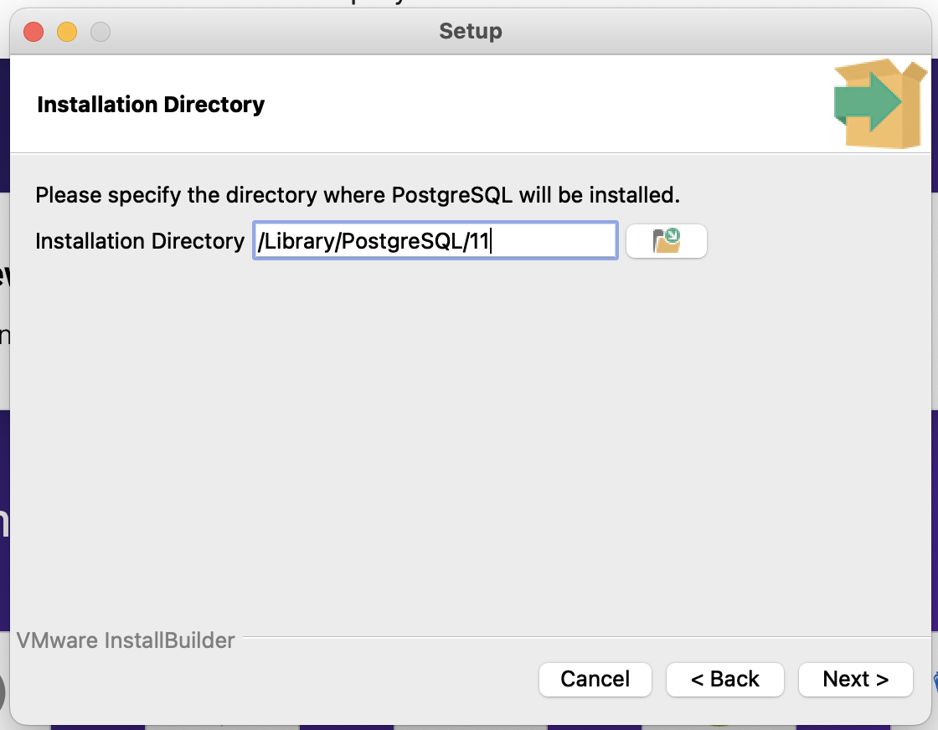This screenshot has width=938, height=730.
Task: Click the Installation Directory heading text
Action: tap(149, 105)
